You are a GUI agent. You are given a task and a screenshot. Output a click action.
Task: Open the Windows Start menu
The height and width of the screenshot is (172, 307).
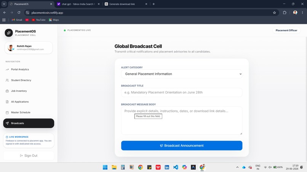coord(105,167)
